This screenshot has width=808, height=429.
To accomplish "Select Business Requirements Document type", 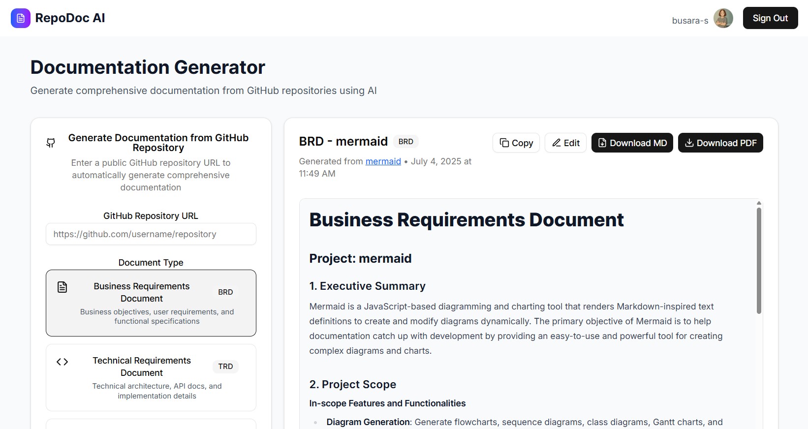I will (x=151, y=303).
